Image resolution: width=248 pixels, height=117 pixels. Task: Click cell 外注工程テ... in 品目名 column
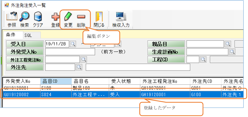click(90, 94)
